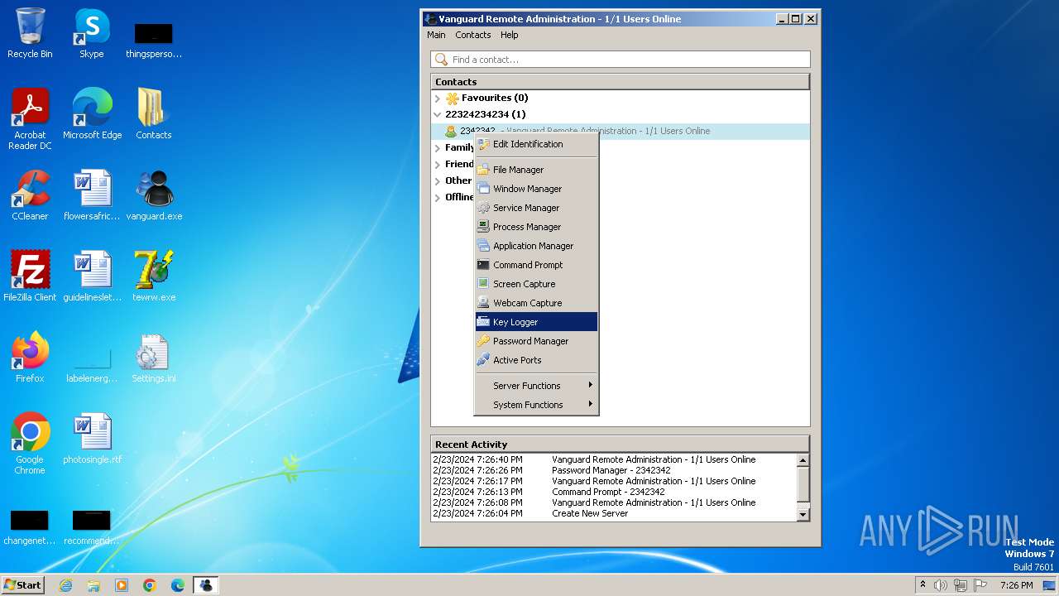
Task: Click the search magnifier icon
Action: pos(442,60)
